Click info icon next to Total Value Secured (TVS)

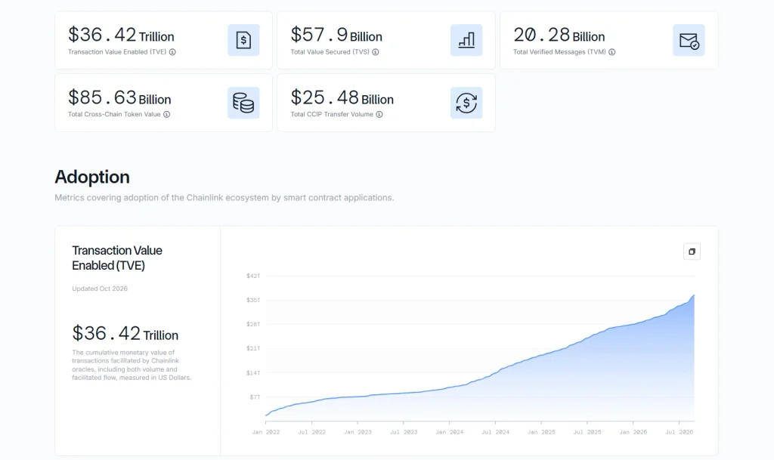tap(376, 52)
